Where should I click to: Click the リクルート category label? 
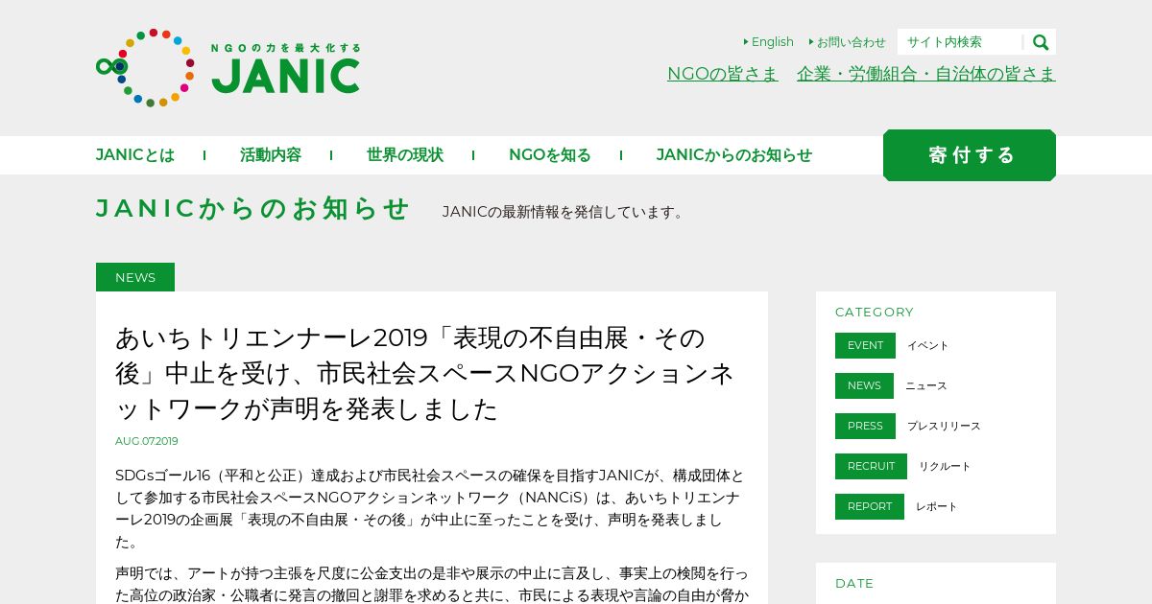click(x=945, y=467)
